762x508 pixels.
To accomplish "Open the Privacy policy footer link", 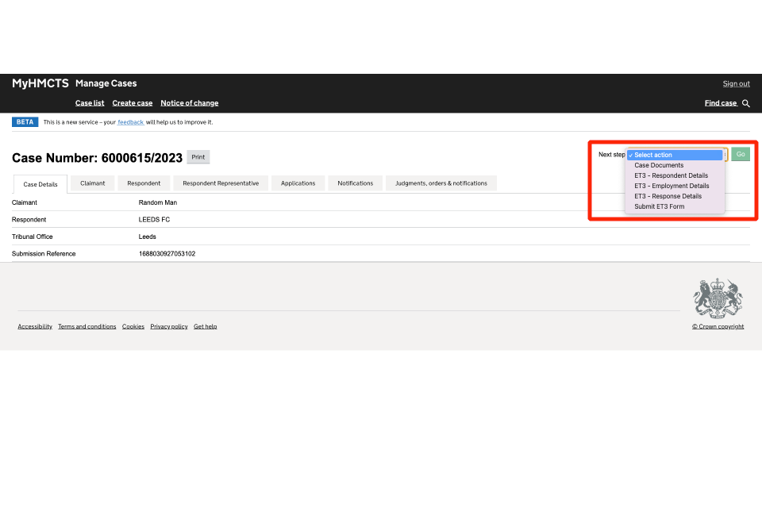I will [169, 326].
